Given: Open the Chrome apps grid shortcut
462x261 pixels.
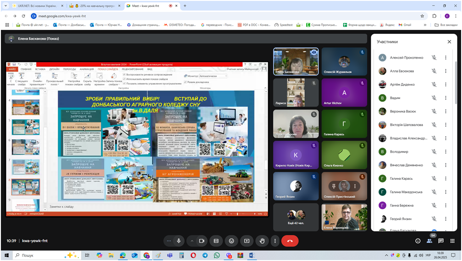Looking at the screenshot, I should tap(7, 25).
